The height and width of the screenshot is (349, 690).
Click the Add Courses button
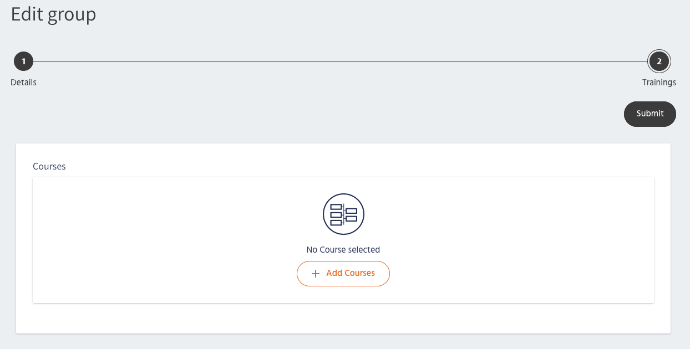[x=343, y=274]
